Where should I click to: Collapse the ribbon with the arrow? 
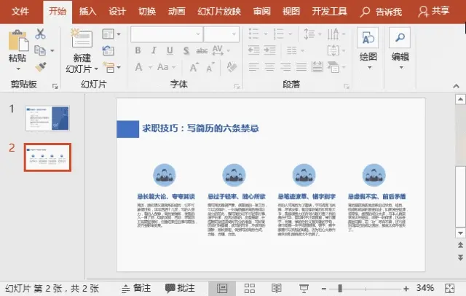coord(457,86)
